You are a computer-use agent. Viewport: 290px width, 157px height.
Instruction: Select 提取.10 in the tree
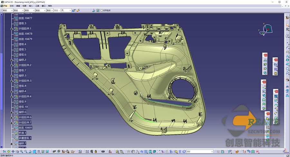[23, 107]
